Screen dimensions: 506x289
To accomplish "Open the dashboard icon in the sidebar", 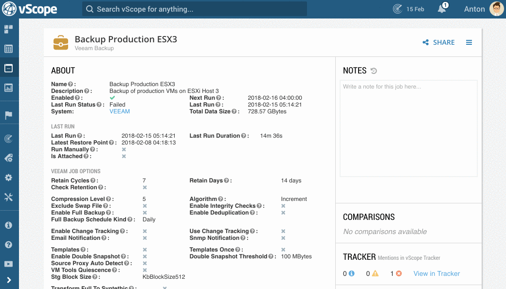I will (x=8, y=29).
